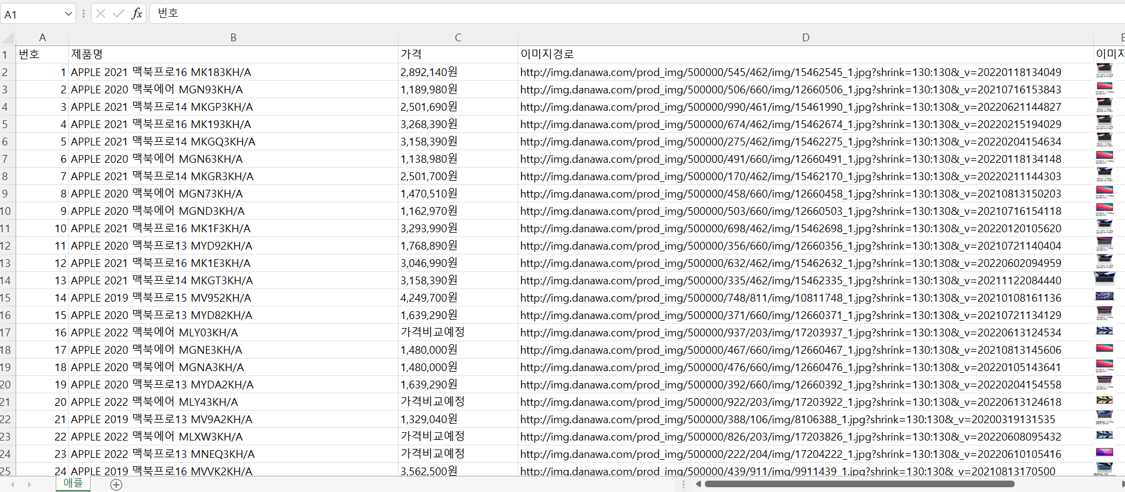Screen dimensions: 1125x492
Task: Select column B header
Action: (233, 38)
